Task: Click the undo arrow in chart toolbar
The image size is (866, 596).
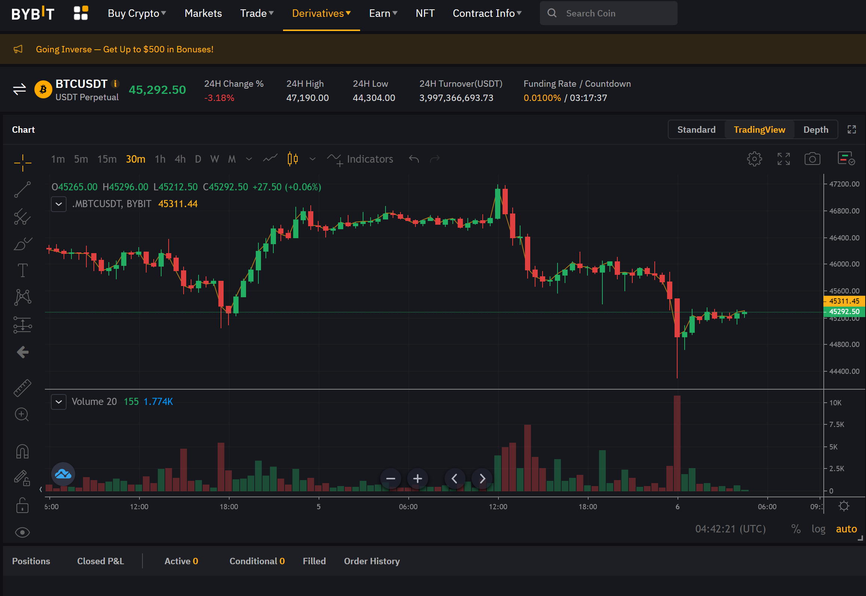Action: 414,159
